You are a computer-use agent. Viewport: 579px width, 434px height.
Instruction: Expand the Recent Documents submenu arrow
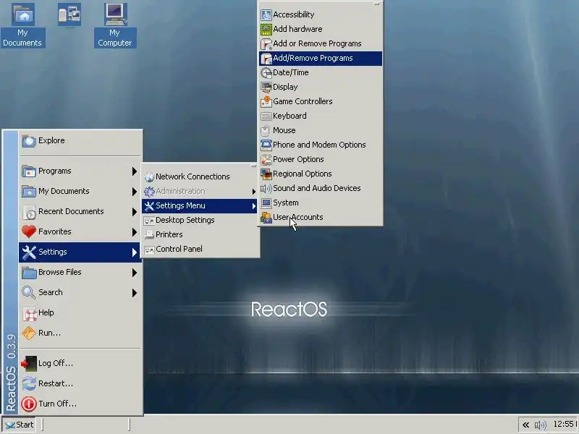coord(134,212)
